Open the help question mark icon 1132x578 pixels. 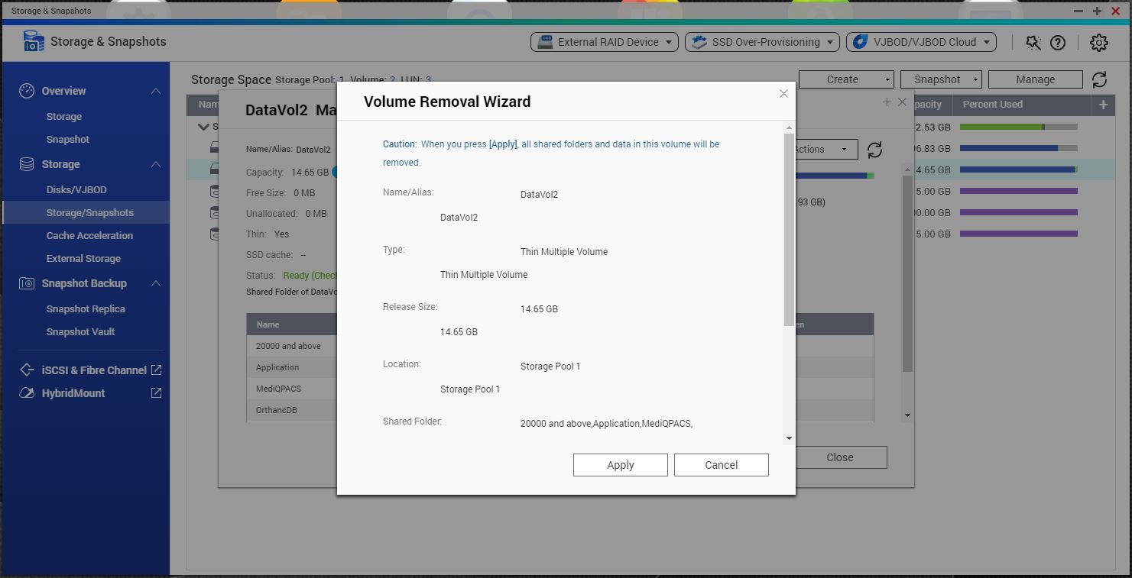(x=1058, y=43)
